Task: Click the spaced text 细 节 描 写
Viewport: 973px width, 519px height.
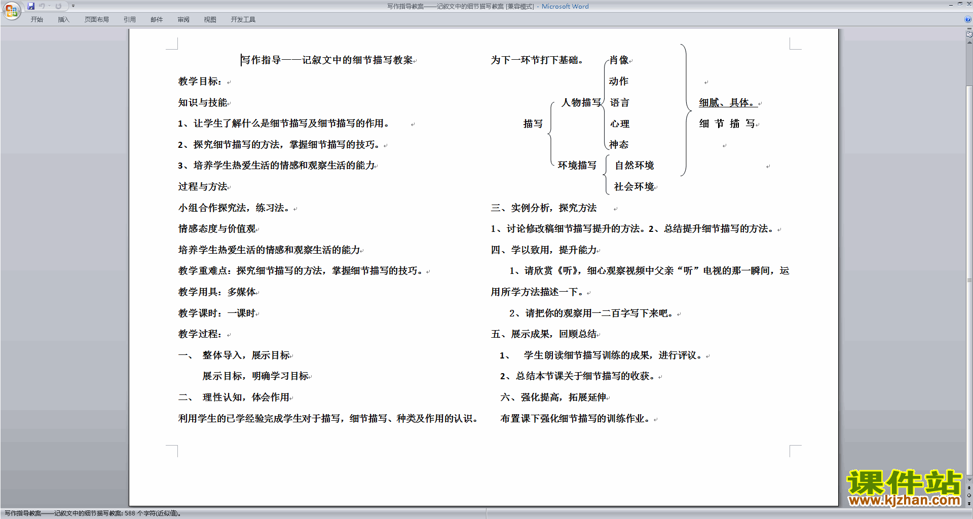Action: (x=727, y=124)
